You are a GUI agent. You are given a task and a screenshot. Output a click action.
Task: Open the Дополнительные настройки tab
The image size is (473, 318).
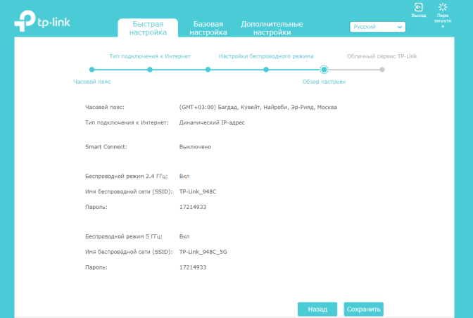(272, 28)
